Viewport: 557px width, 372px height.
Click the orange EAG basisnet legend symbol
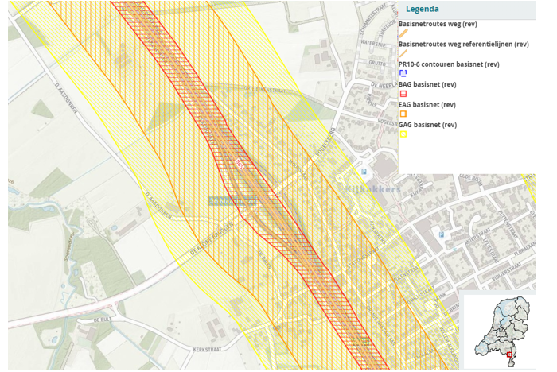coord(403,114)
